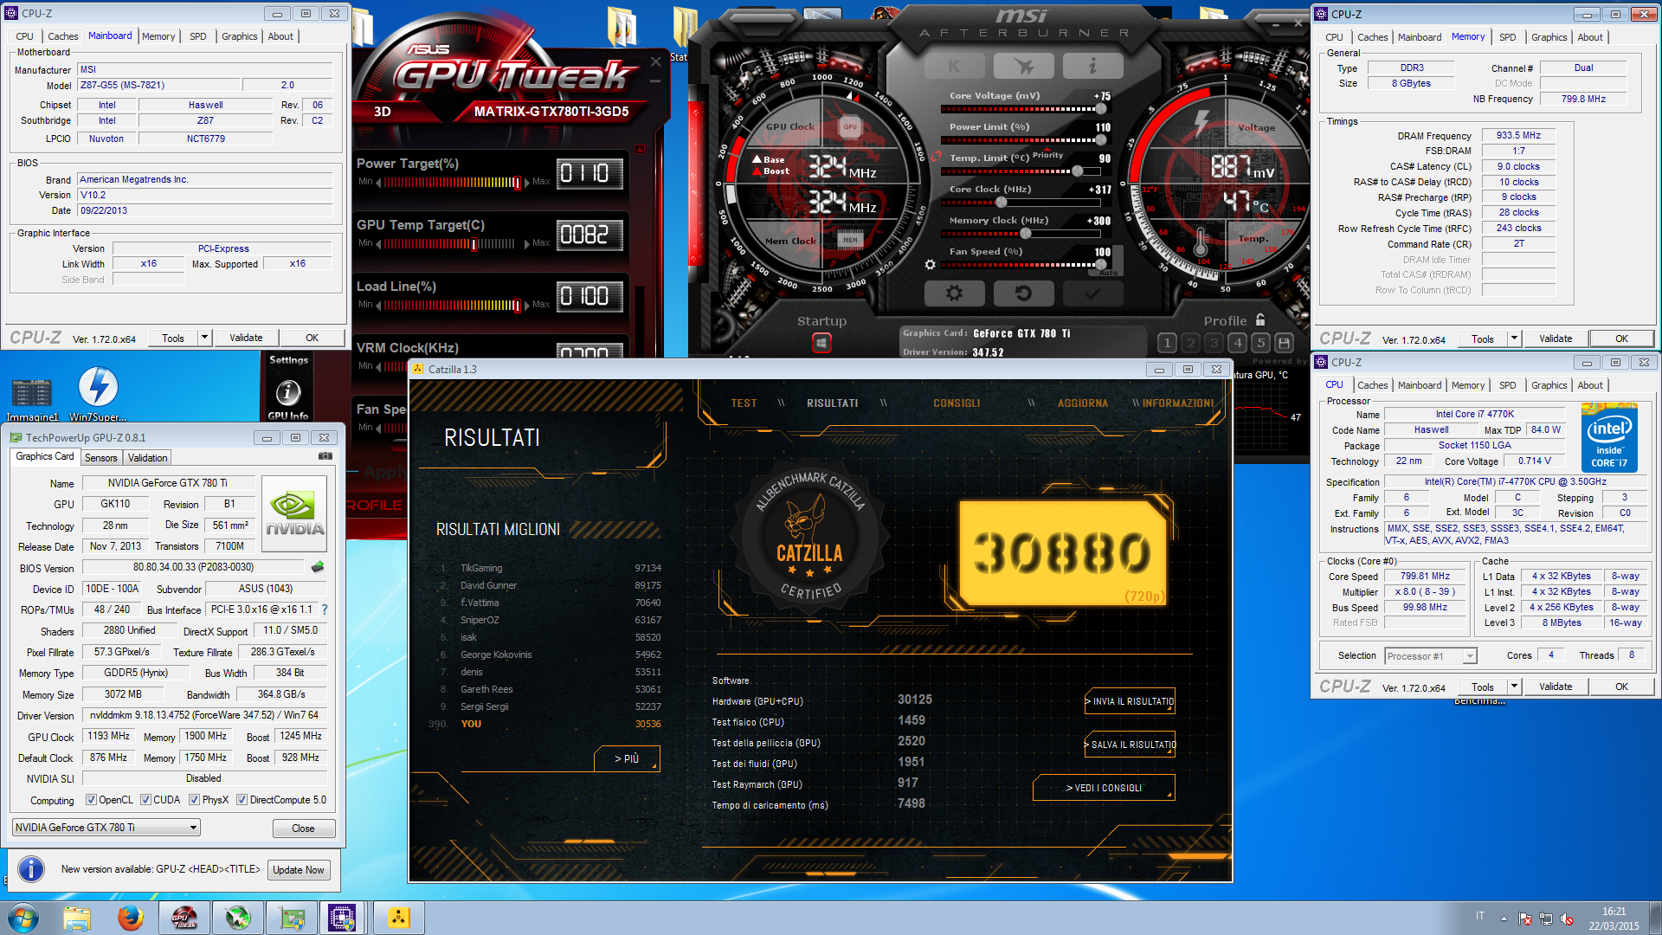1662x935 pixels.
Task: Click the Bus Interface question mark in GPU-Z
Action: 325,609
